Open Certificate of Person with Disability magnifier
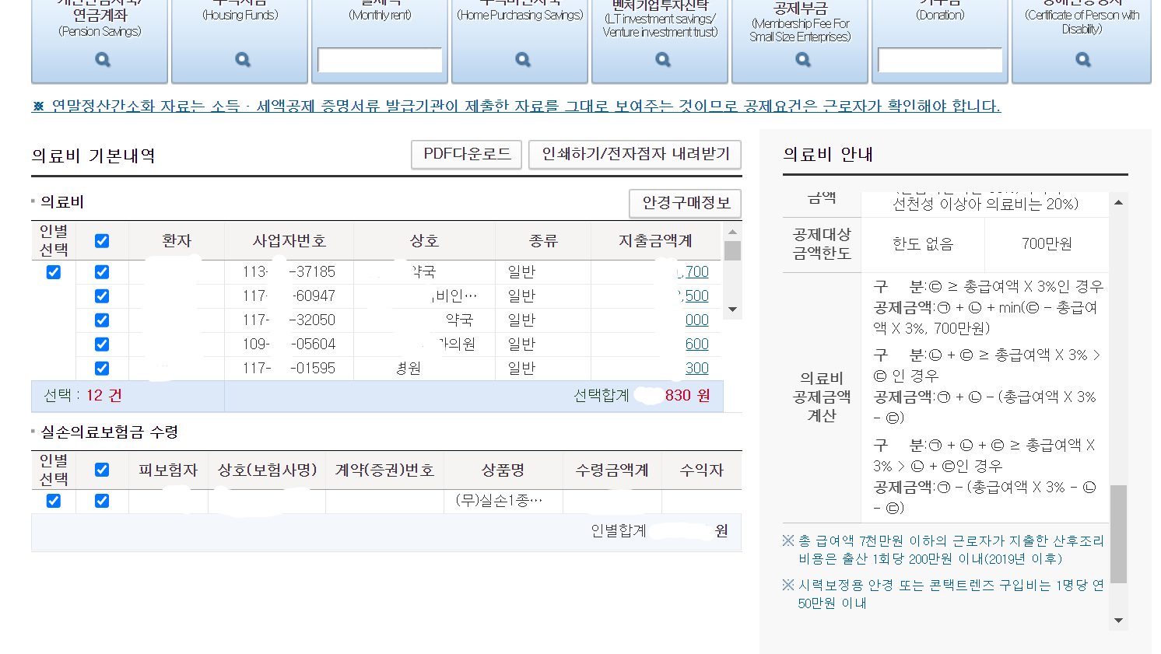 click(1083, 60)
